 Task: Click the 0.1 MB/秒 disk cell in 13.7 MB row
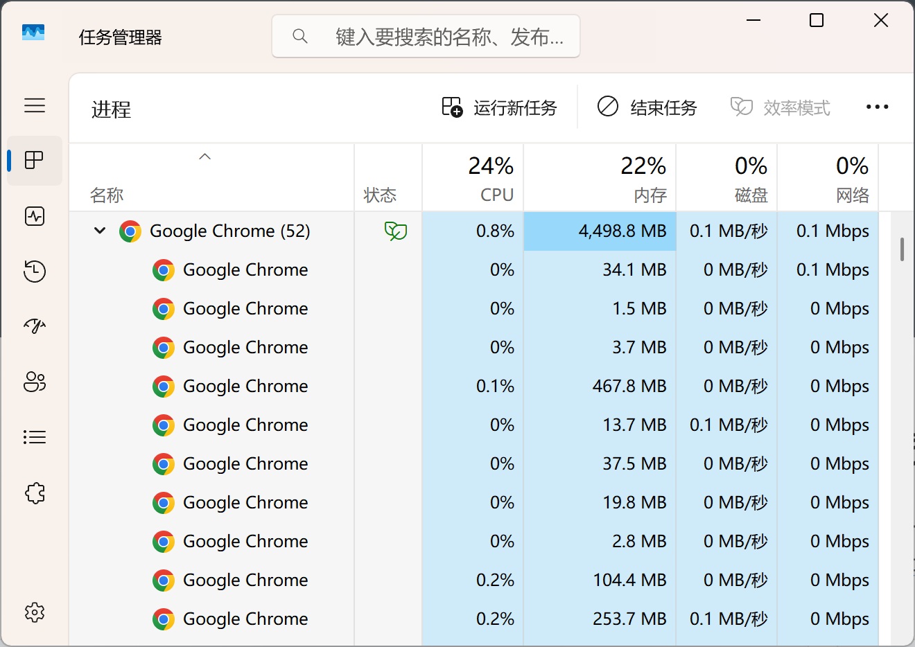[726, 425]
